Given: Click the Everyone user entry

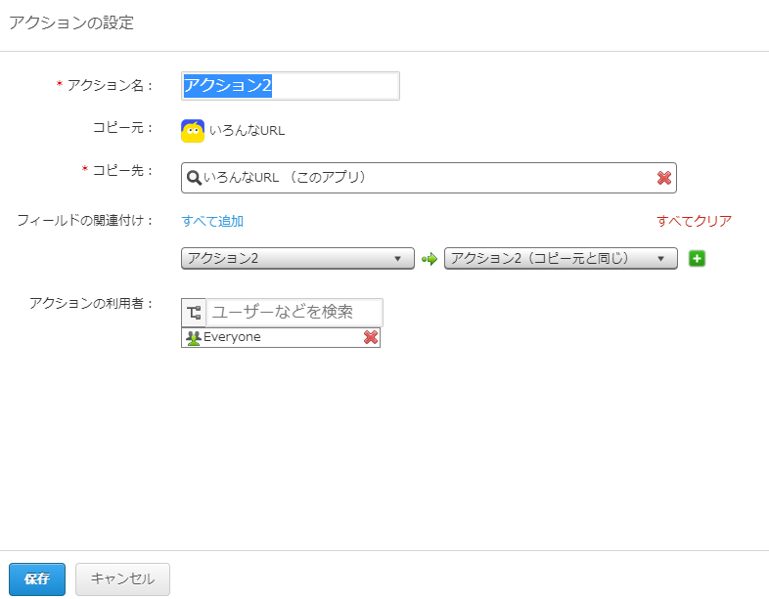Looking at the screenshot, I should point(281,337).
